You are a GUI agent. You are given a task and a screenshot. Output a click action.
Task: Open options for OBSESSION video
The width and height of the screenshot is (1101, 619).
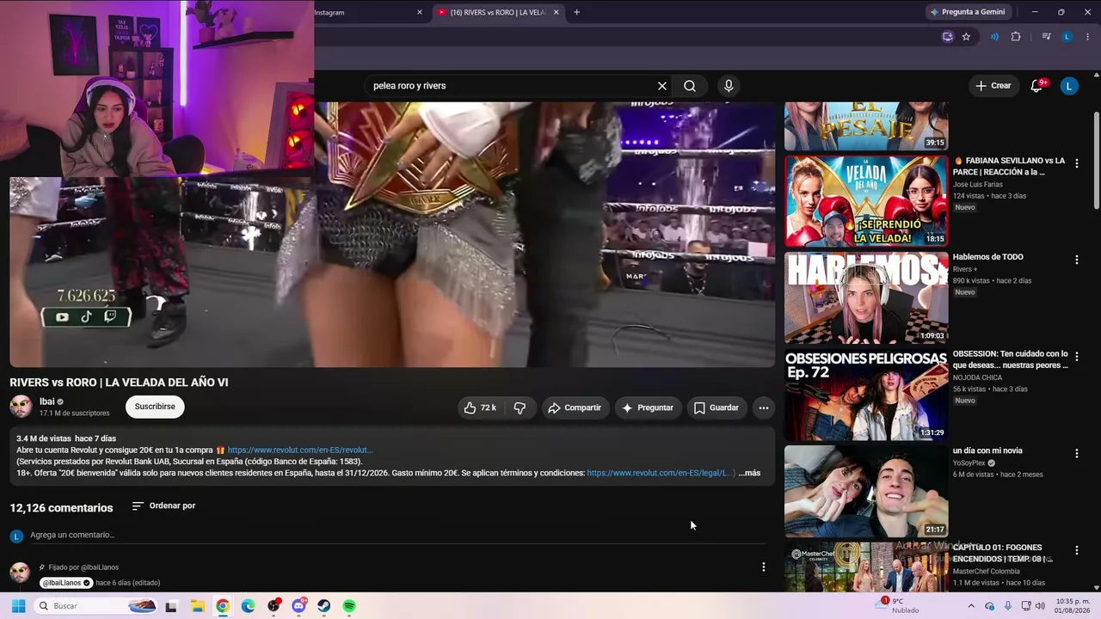tap(1076, 357)
